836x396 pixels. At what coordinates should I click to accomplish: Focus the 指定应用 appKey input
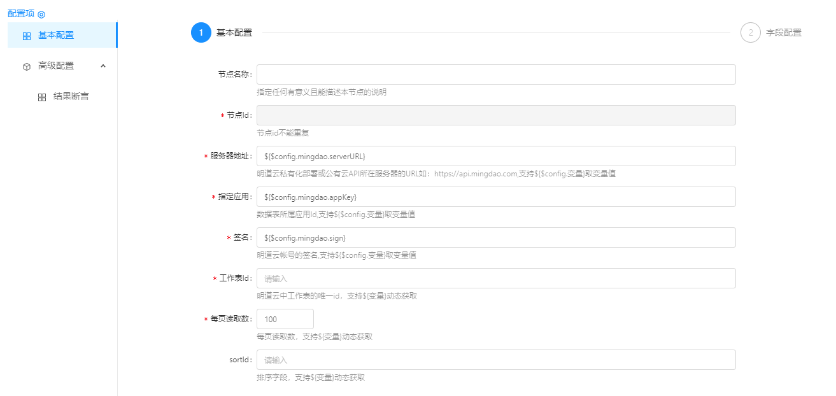495,197
